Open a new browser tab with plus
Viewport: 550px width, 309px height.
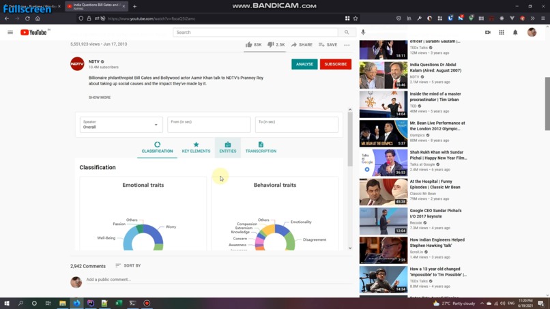(134, 6)
